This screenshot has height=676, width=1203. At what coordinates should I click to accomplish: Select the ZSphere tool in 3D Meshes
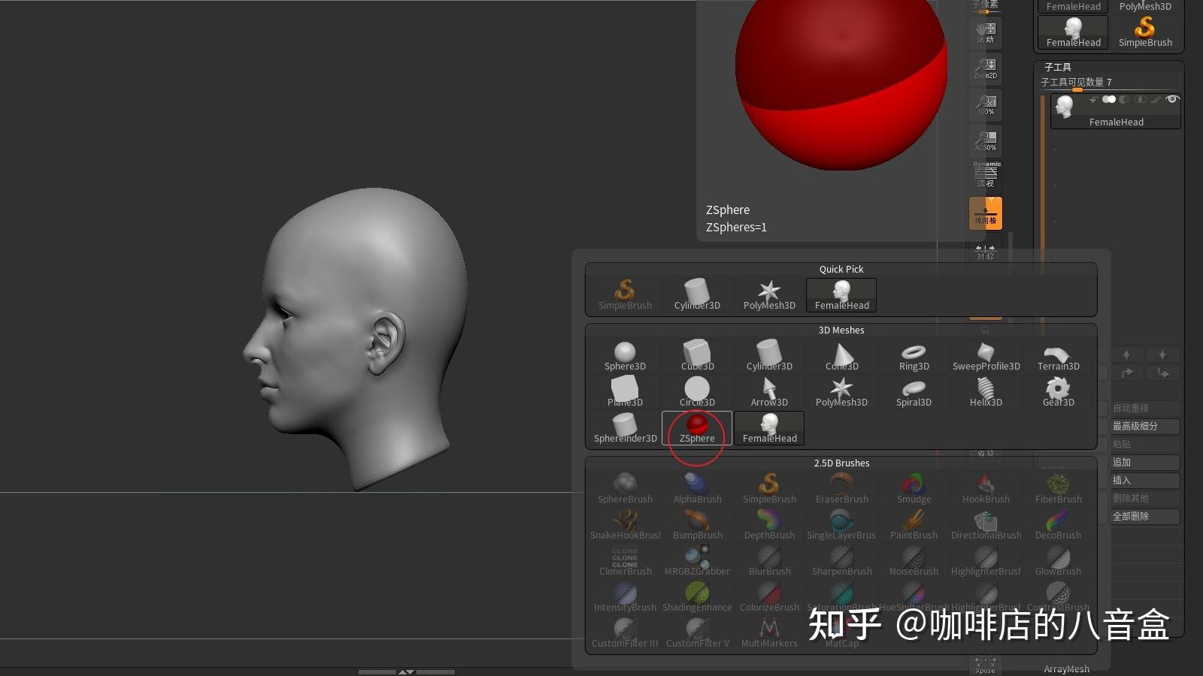(x=697, y=428)
